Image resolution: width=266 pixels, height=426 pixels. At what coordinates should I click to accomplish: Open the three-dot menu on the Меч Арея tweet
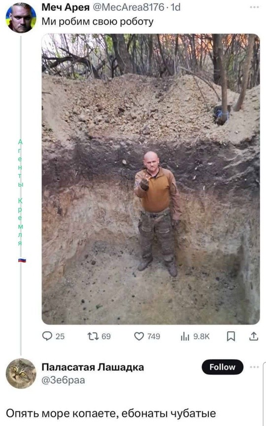254,7
